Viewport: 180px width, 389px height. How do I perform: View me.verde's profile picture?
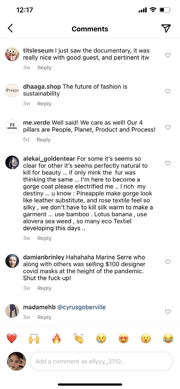point(12,127)
